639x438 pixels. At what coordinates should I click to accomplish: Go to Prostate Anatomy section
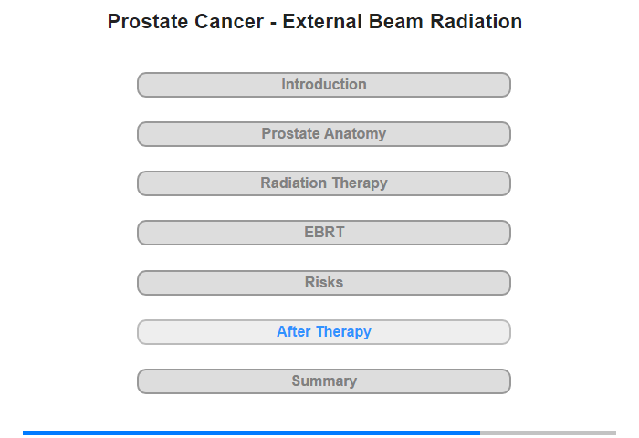pos(324,134)
